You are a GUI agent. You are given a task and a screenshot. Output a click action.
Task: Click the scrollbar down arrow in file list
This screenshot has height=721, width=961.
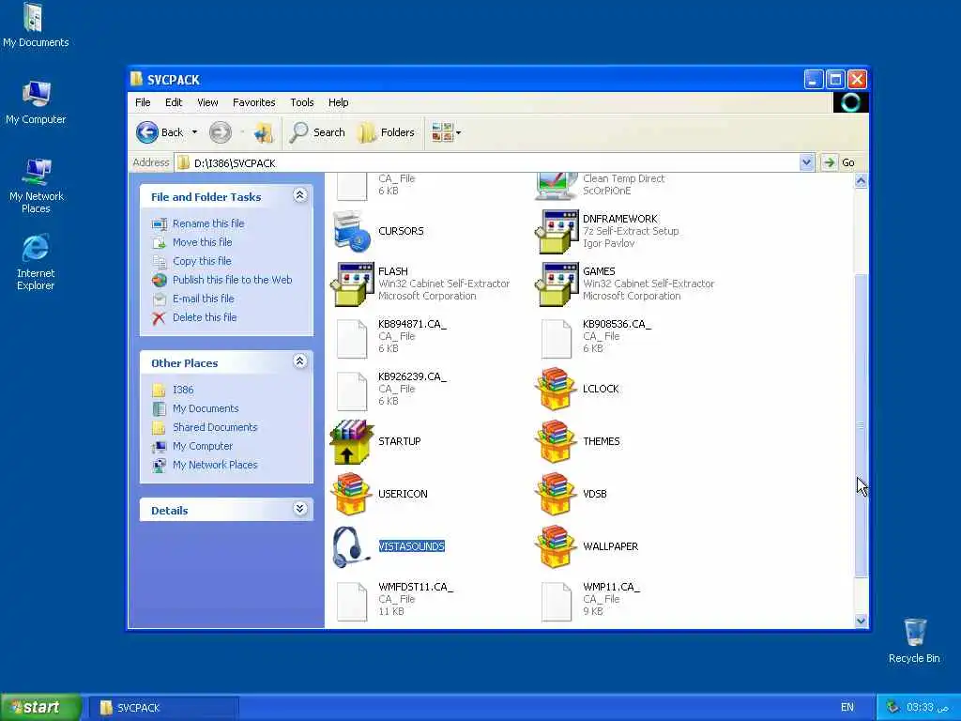pos(861,621)
